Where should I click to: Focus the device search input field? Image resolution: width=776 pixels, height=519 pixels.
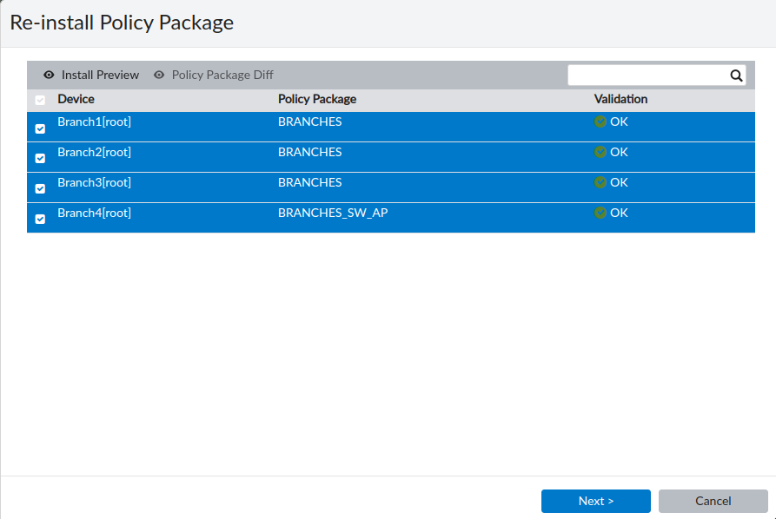coord(647,76)
